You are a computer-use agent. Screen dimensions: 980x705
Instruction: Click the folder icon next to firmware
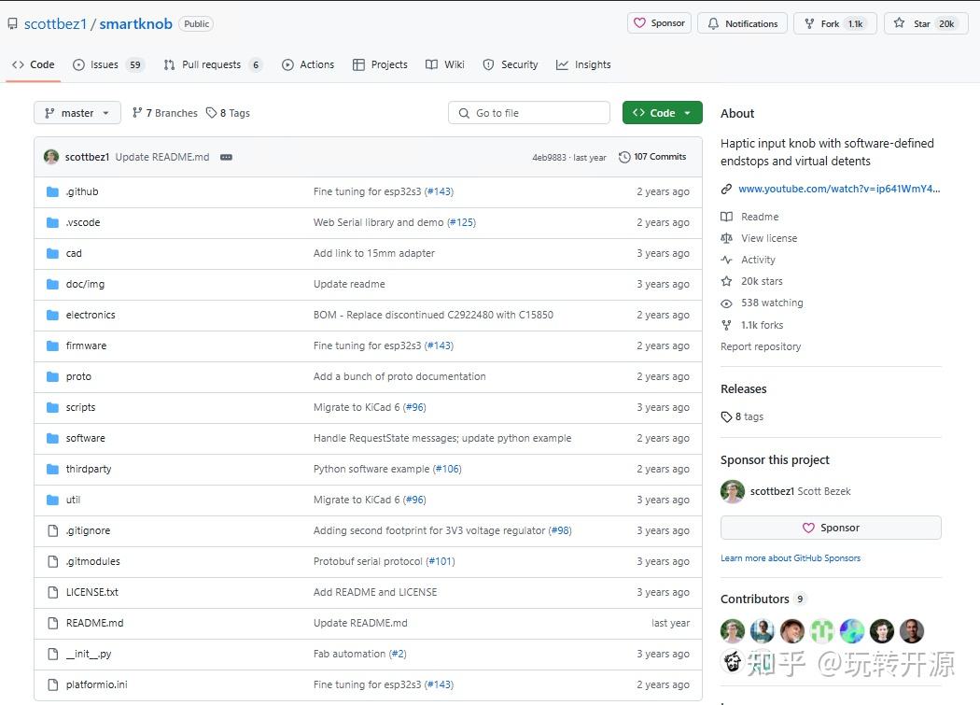pos(52,345)
